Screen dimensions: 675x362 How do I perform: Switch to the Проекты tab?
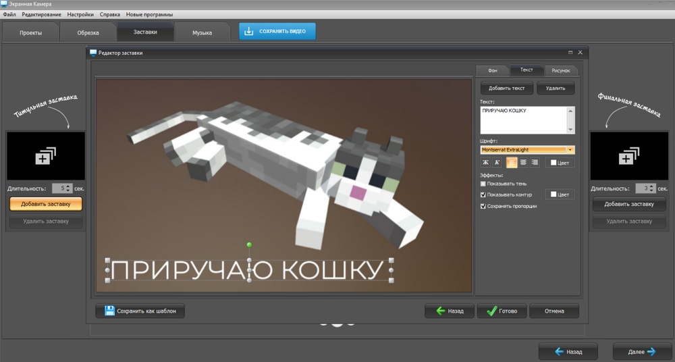coord(30,32)
